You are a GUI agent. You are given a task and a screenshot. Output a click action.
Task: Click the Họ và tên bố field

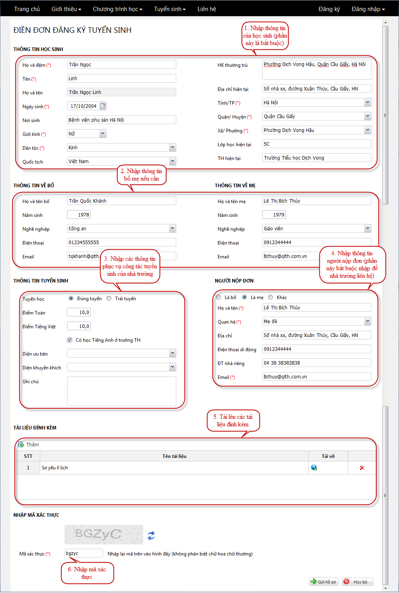[121, 201]
